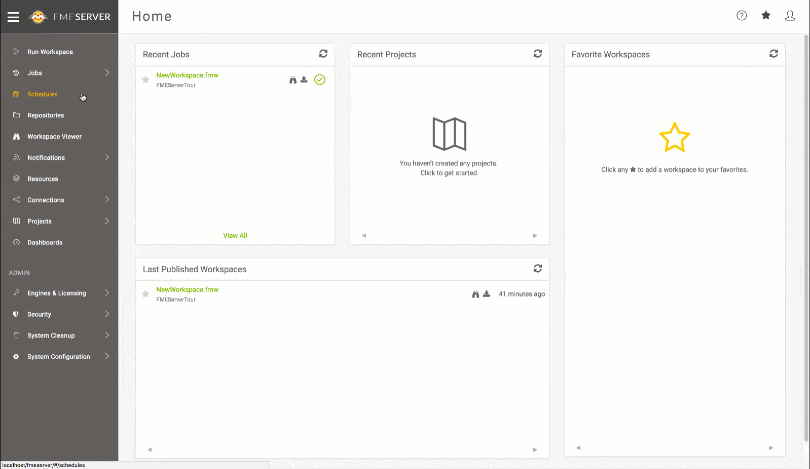Click the page vertical scrollbar

pos(806,238)
